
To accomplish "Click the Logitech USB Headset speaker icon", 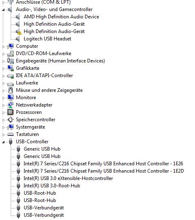I will [x=18, y=39].
